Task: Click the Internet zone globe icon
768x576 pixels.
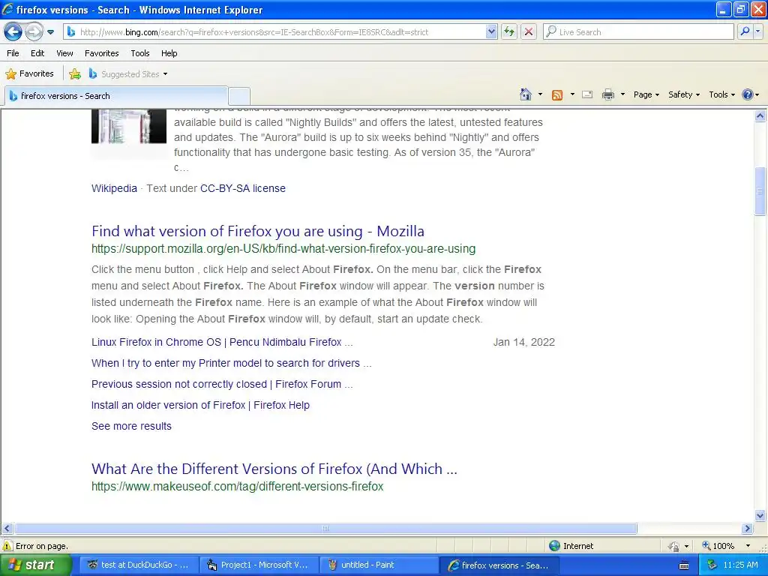Action: 554,546
